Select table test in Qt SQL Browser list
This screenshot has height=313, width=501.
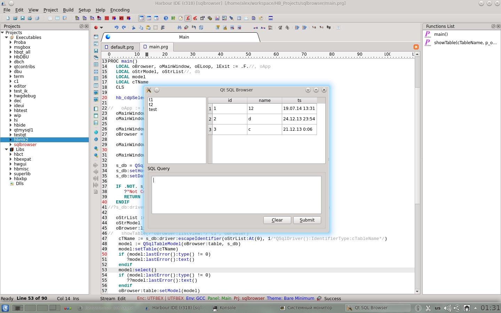pyautogui.click(x=153, y=109)
